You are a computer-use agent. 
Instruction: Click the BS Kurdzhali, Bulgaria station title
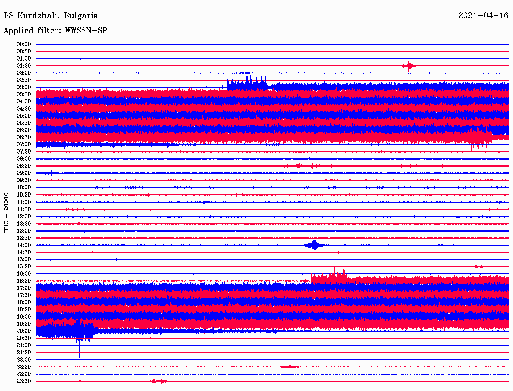pos(51,16)
